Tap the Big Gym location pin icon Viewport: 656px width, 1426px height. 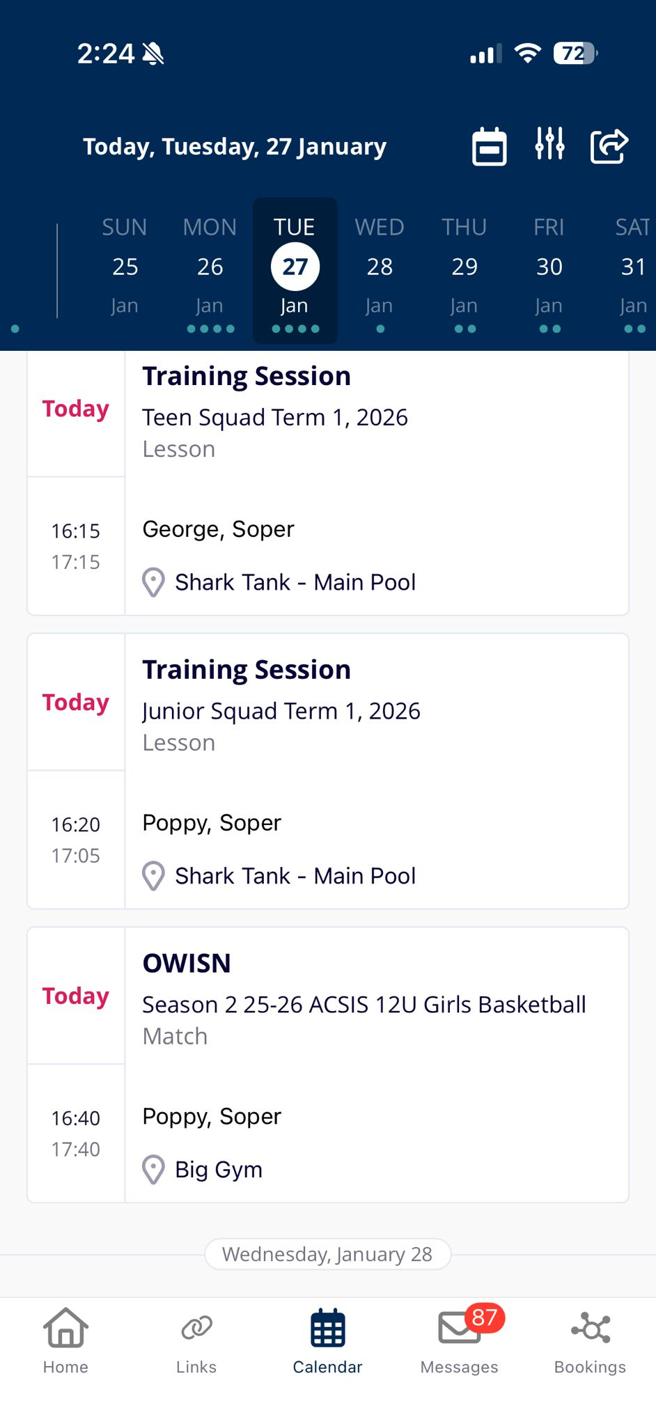tap(153, 1170)
